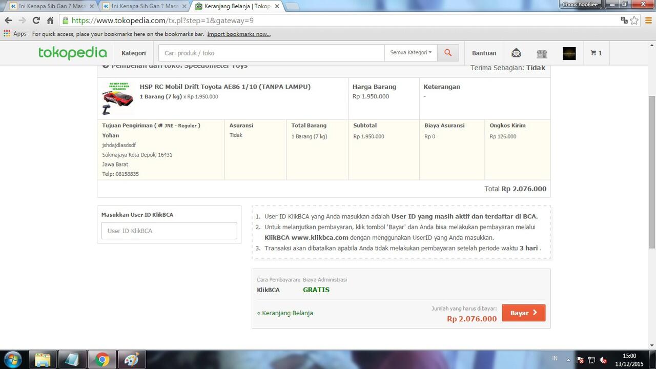Click the network icon in system tray

coord(591,360)
